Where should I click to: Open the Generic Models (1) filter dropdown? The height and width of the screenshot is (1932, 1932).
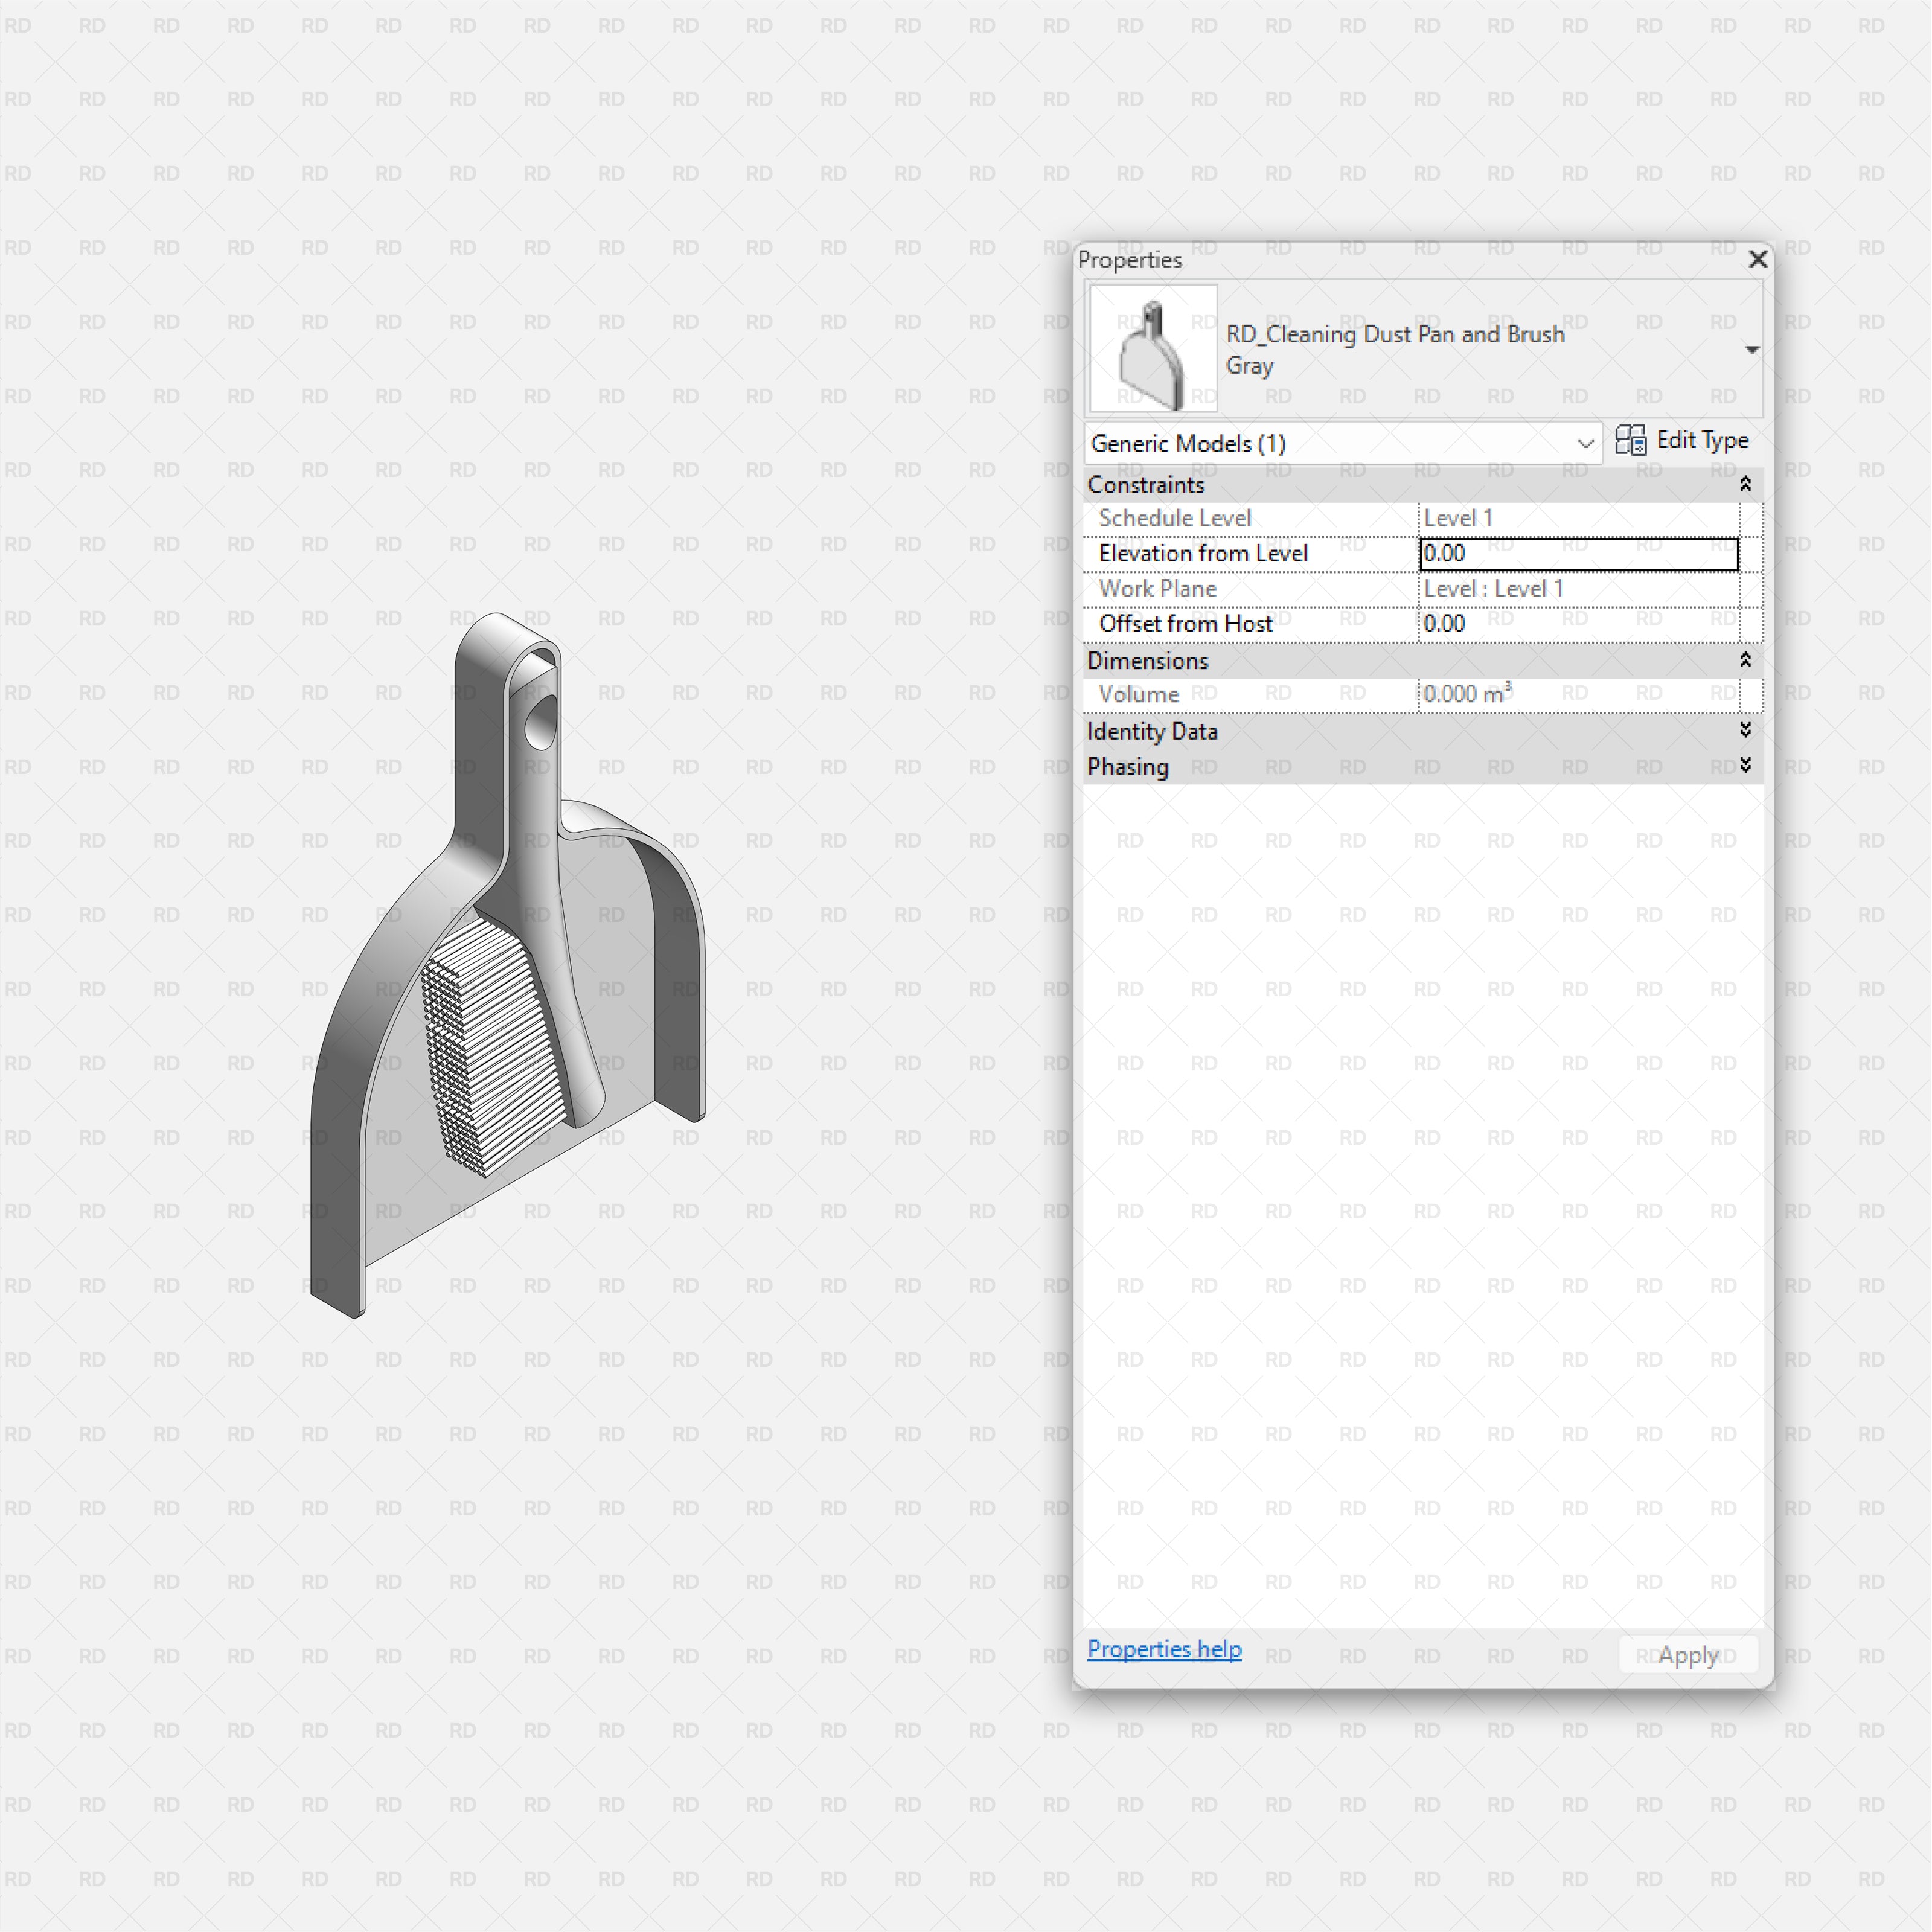pos(1585,443)
